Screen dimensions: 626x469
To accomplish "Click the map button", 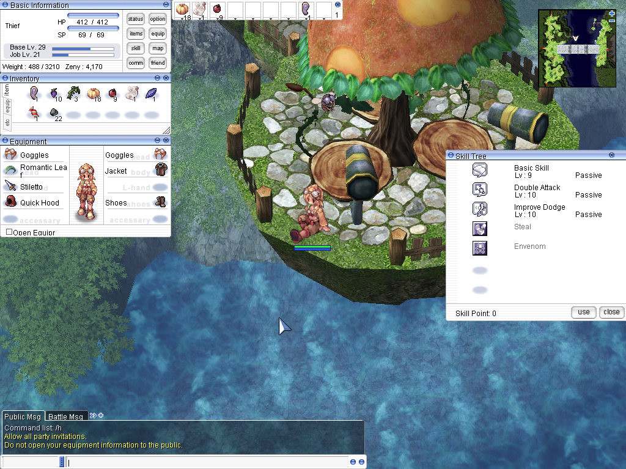I will (x=158, y=48).
